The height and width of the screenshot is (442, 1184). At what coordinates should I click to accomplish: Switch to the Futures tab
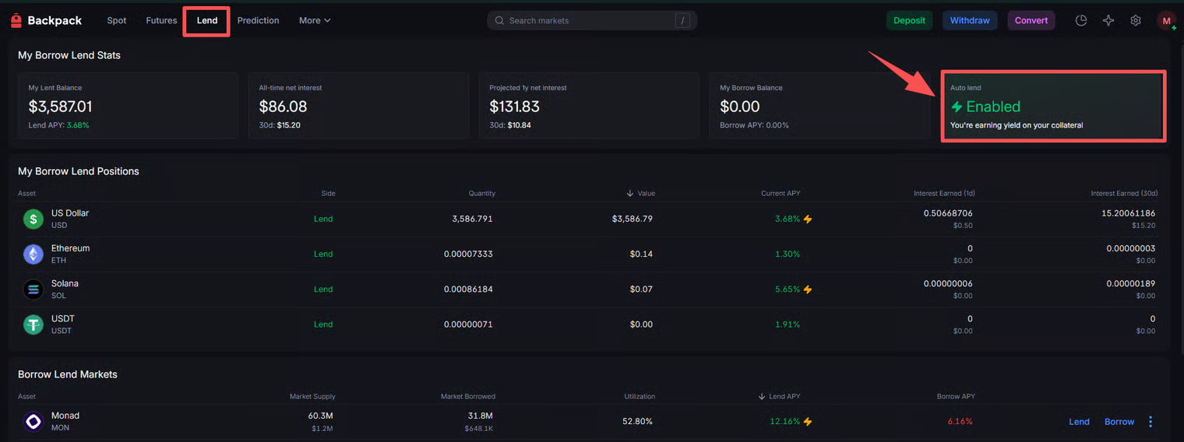161,21
